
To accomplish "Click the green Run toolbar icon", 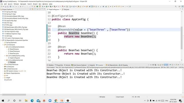I will 47,7.
